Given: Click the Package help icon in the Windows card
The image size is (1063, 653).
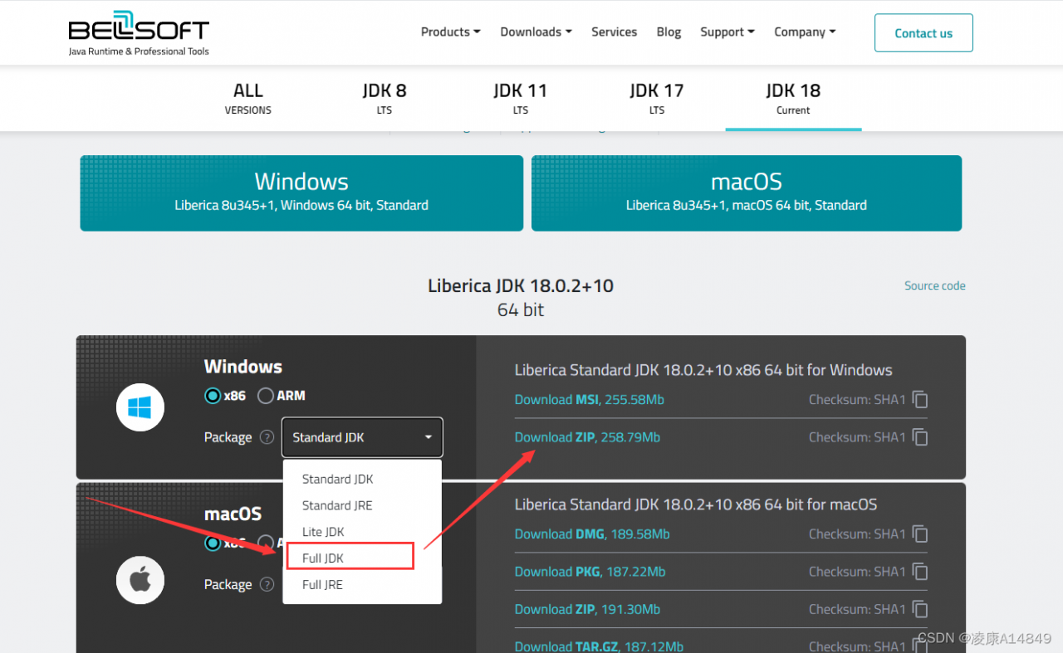Looking at the screenshot, I should pos(267,437).
